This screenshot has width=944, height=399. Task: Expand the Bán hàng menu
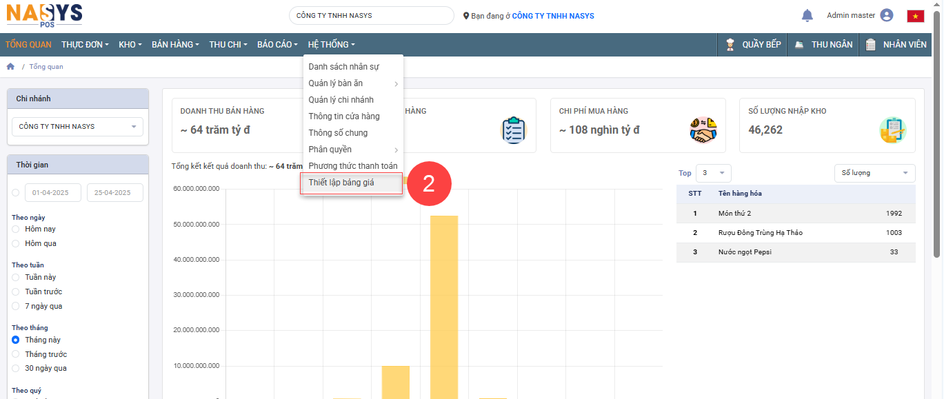pos(175,45)
